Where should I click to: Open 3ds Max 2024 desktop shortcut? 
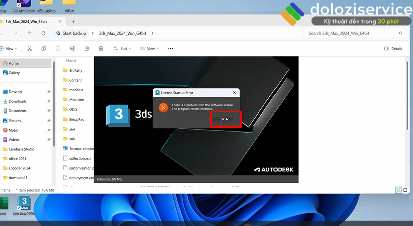click(24, 204)
